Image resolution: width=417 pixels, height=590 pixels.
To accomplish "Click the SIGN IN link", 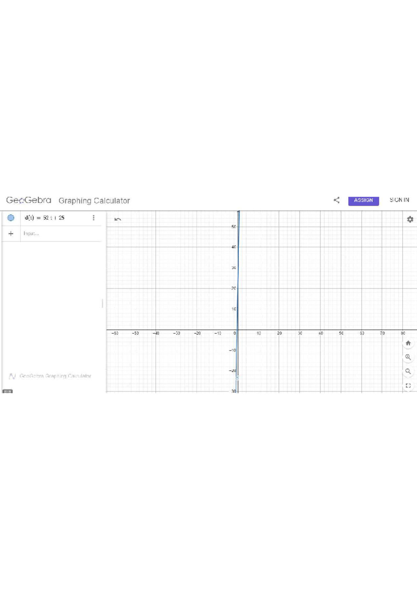I will click(400, 200).
